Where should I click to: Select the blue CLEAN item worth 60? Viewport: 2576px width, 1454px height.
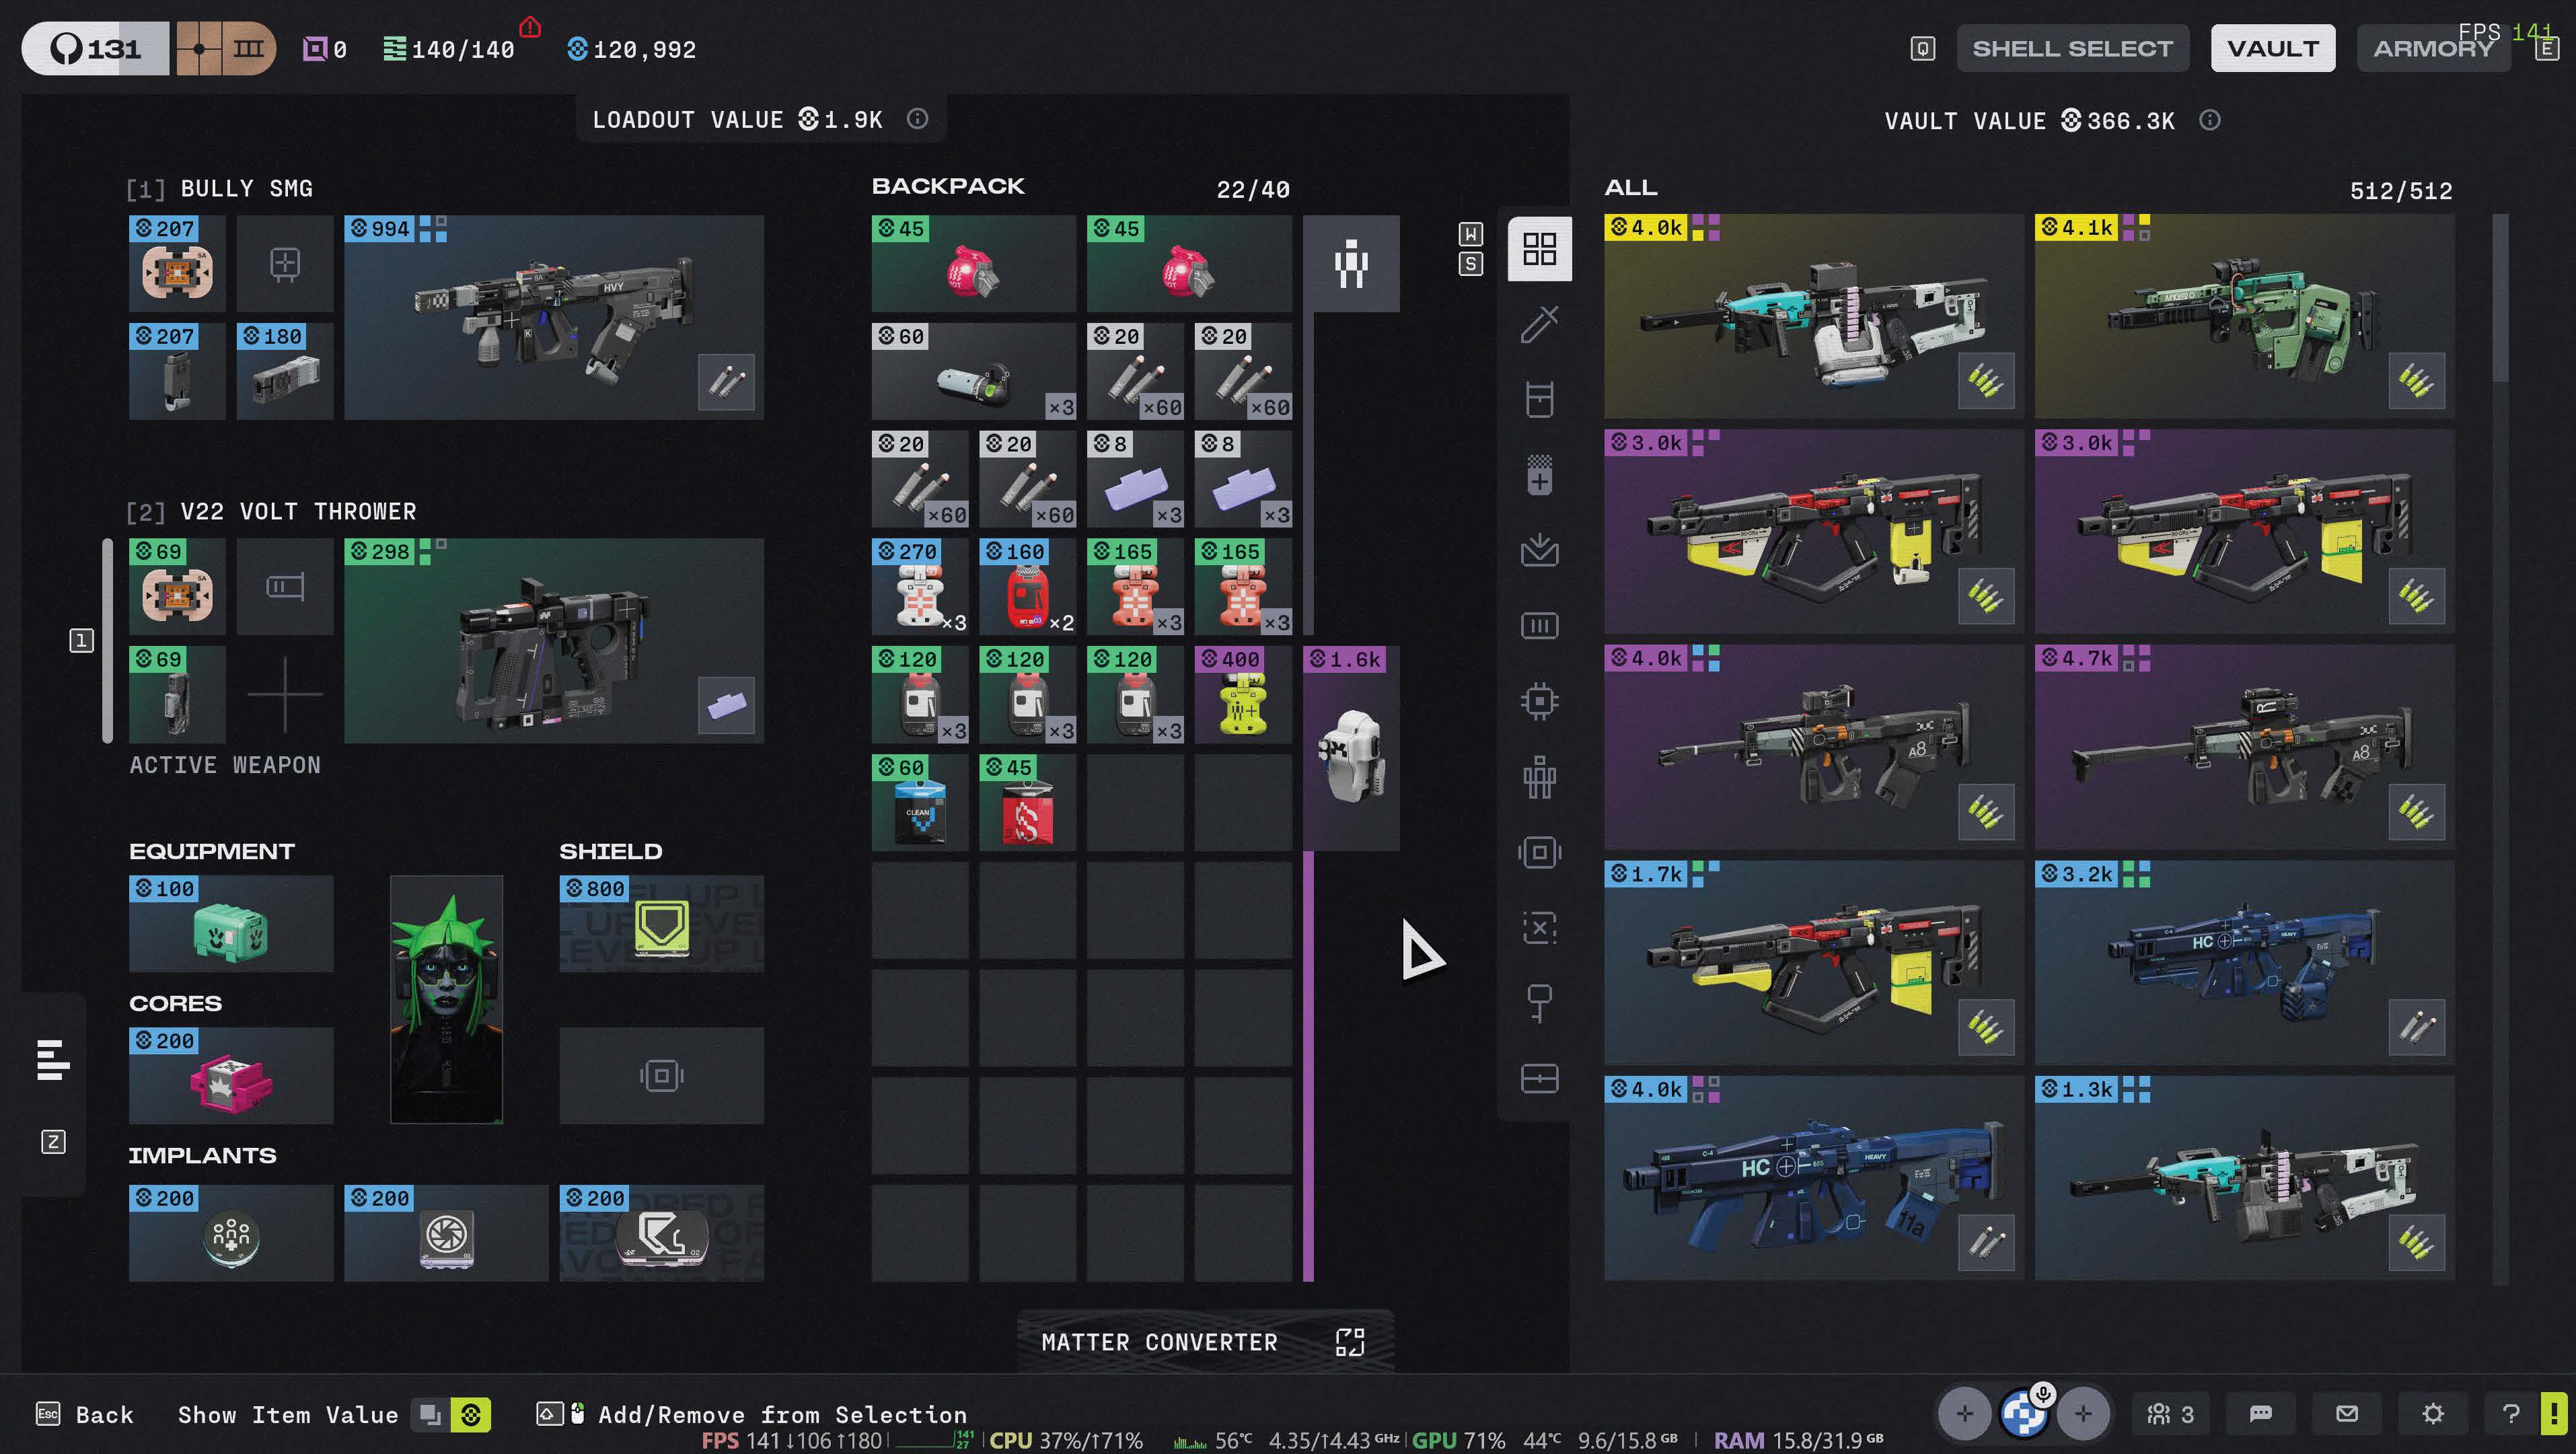pyautogui.click(x=919, y=803)
